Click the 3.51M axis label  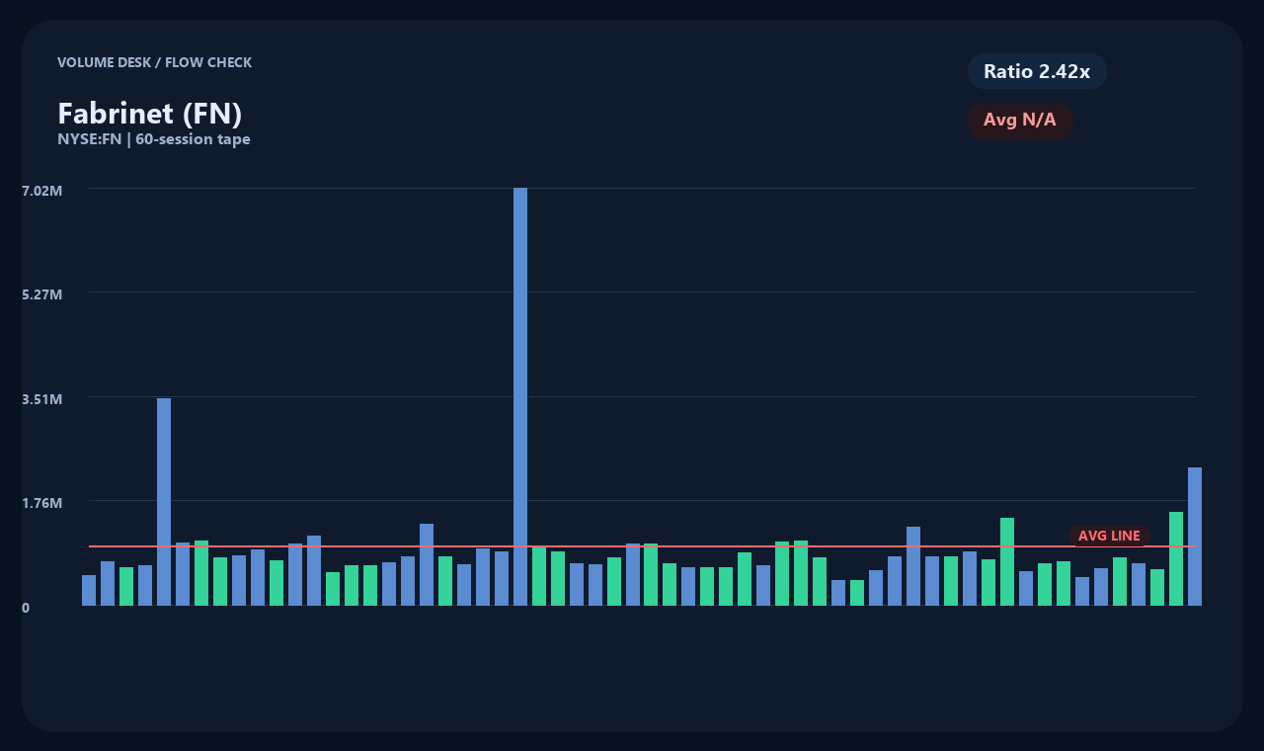(x=42, y=399)
